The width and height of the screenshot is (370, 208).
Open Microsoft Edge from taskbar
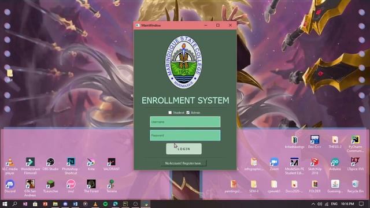[x=116, y=204]
